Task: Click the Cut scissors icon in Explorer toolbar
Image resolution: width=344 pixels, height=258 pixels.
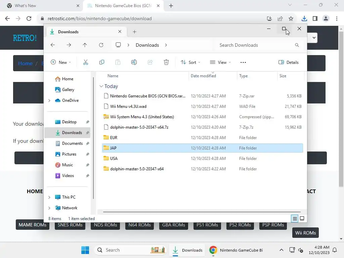Action: [x=86, y=62]
